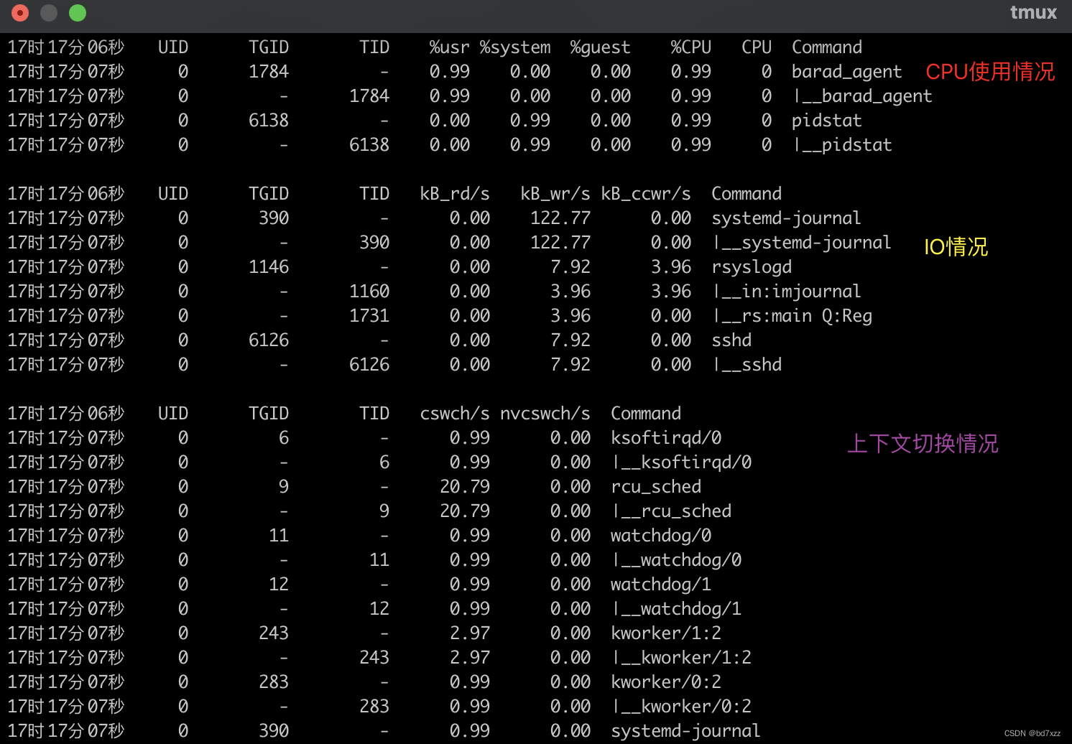The image size is (1072, 744).
Task: Click TID value 1731
Action: (x=369, y=316)
